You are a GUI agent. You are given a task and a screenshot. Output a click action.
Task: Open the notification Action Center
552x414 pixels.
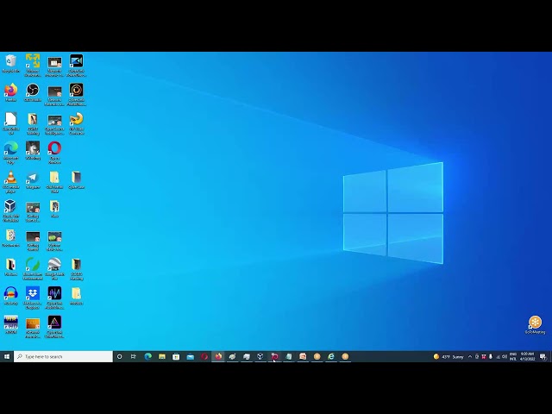543,356
